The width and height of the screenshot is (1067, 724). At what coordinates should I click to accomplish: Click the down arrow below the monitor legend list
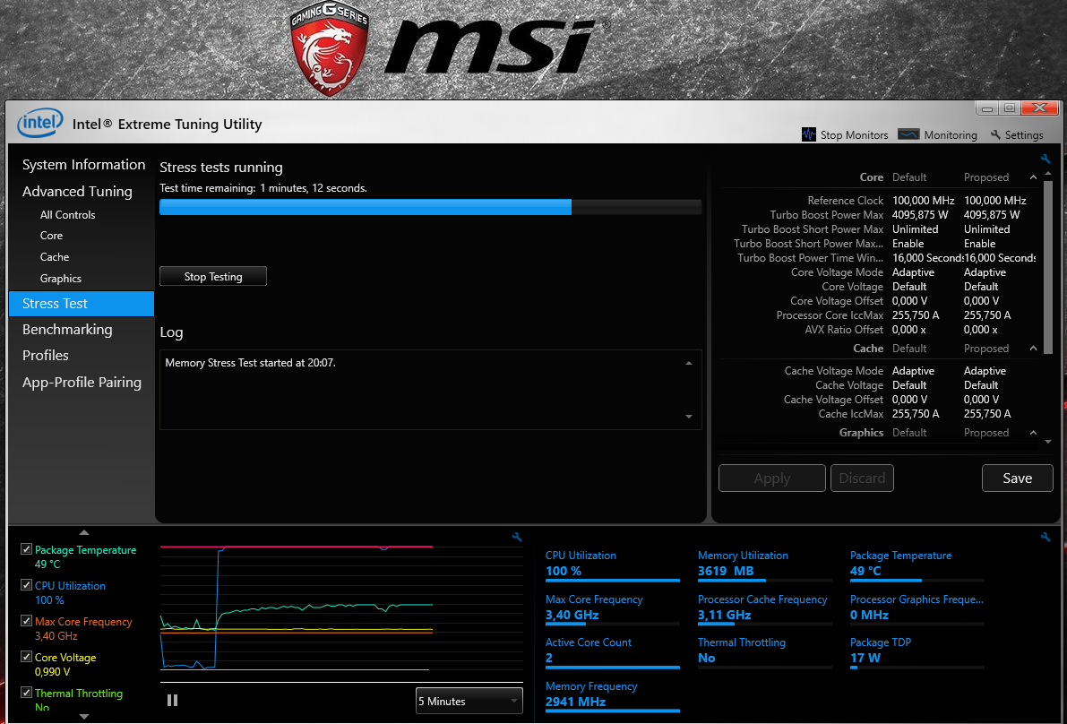(84, 717)
